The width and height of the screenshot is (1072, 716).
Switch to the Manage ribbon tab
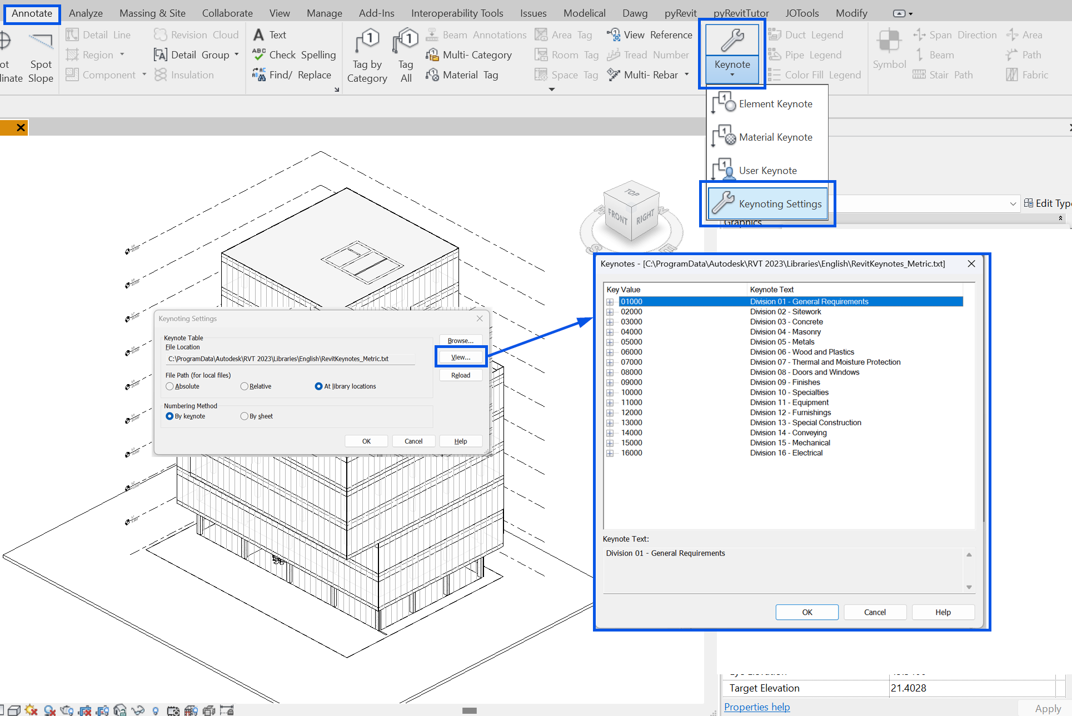coord(325,13)
